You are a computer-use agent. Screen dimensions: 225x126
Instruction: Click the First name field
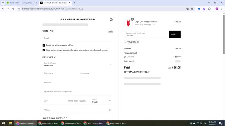[x=59, y=73]
